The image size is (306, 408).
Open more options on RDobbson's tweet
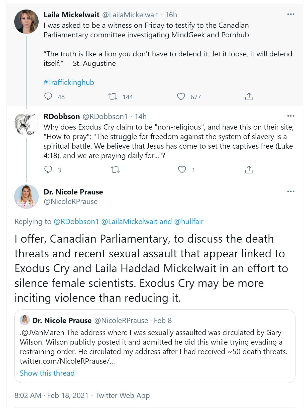pyautogui.click(x=291, y=116)
